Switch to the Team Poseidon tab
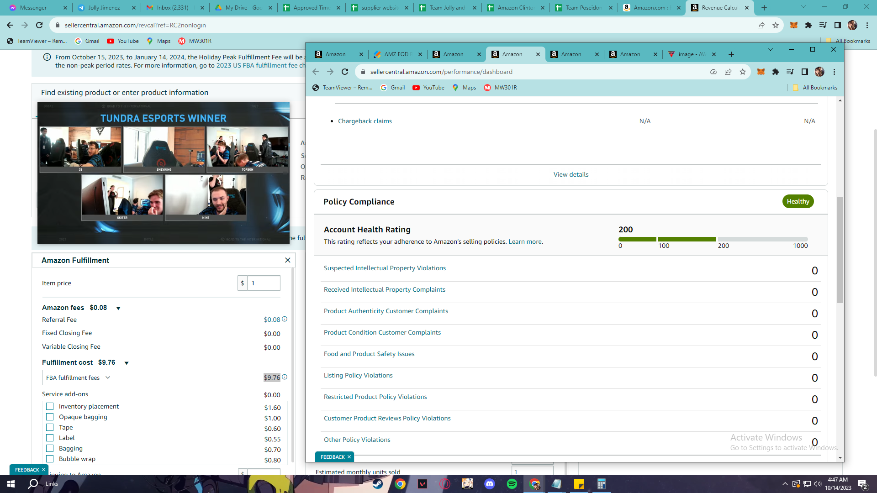This screenshot has height=493, width=877. click(x=584, y=8)
